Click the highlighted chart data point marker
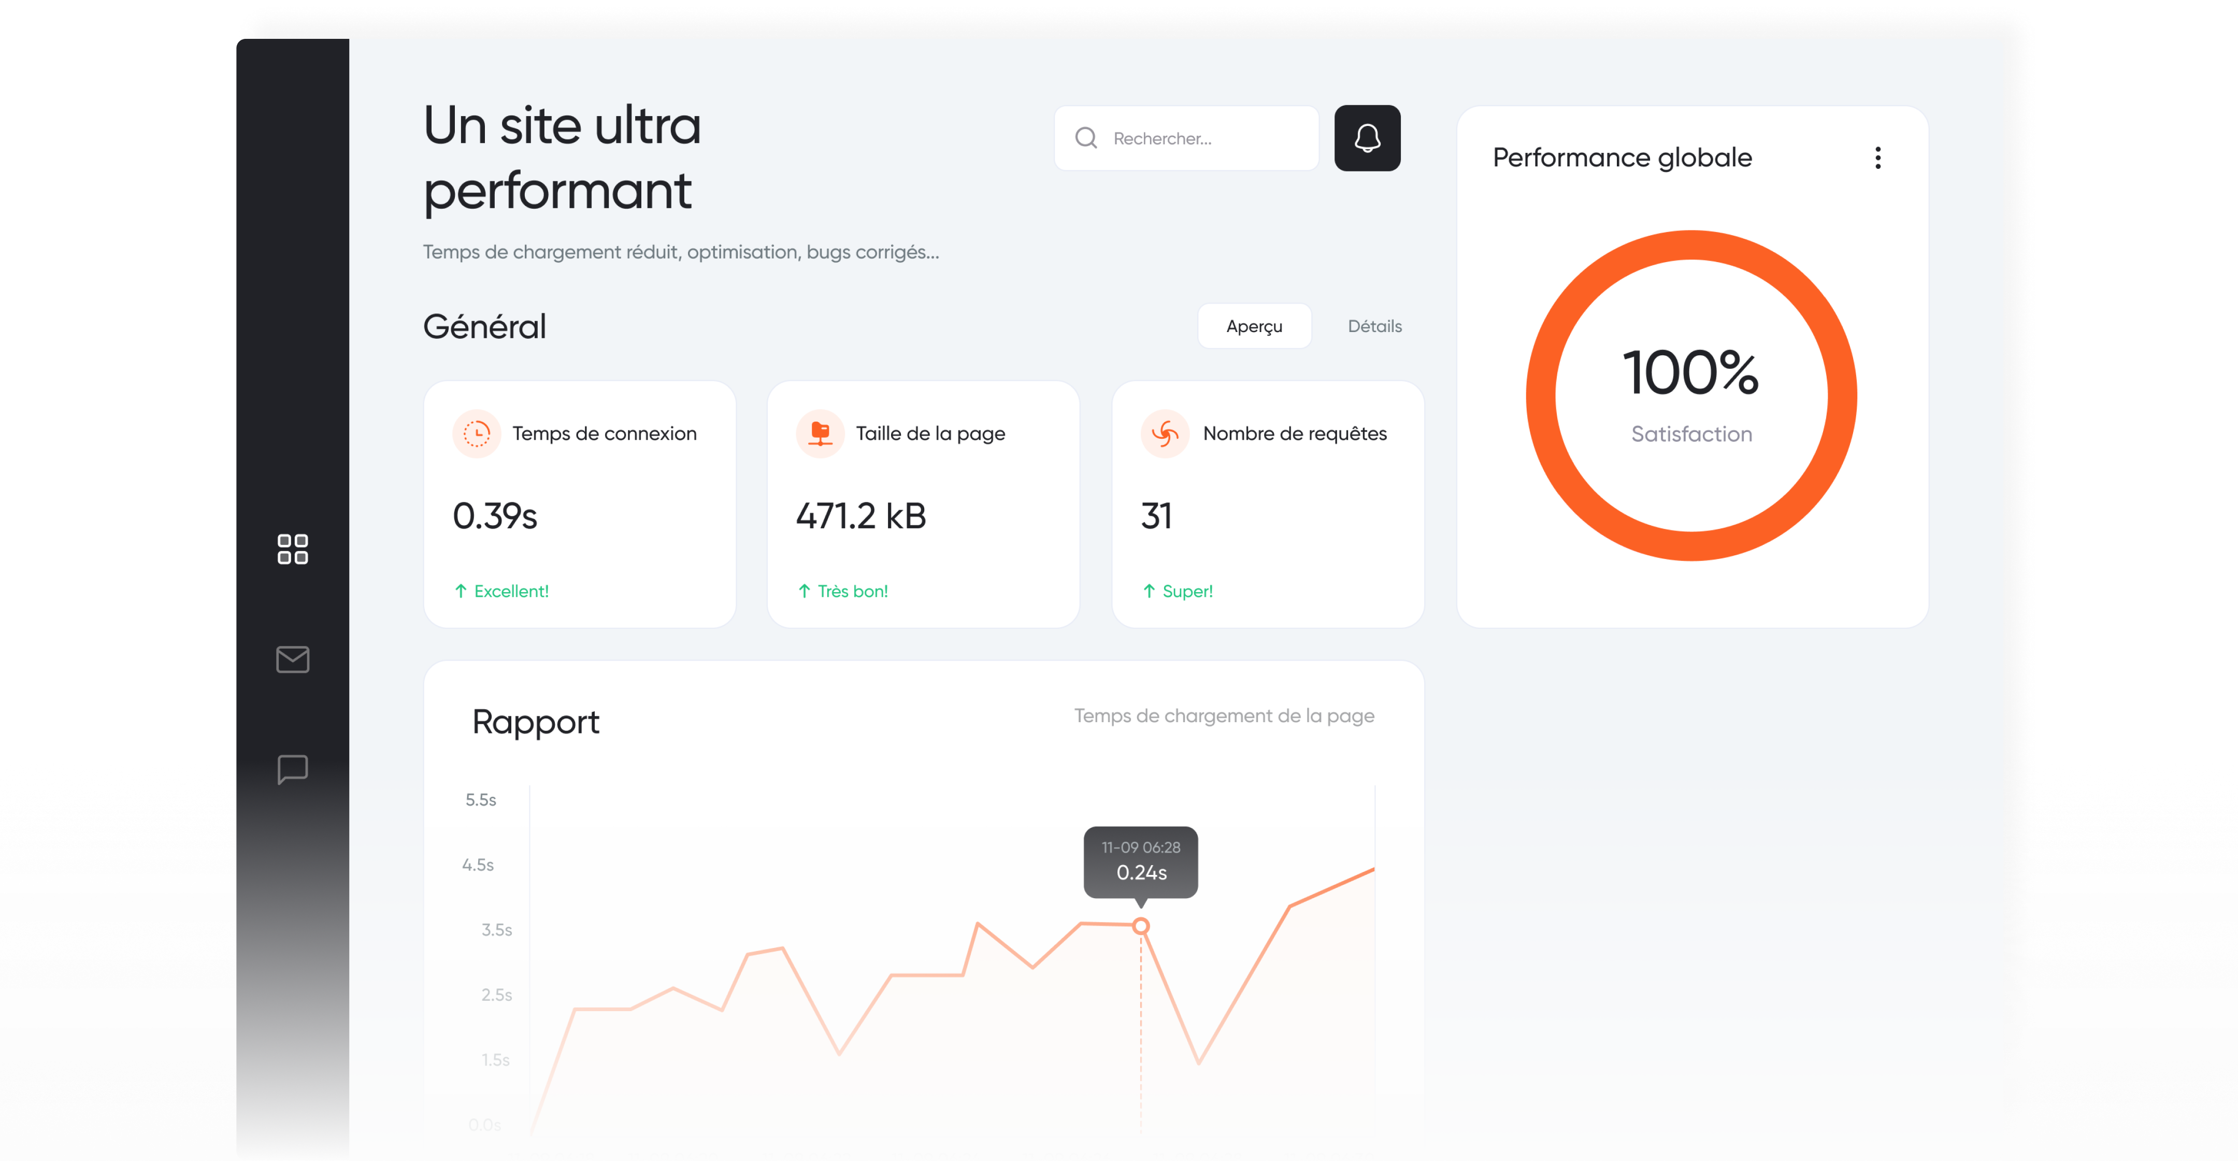This screenshot has width=2238, height=1165. point(1141,926)
